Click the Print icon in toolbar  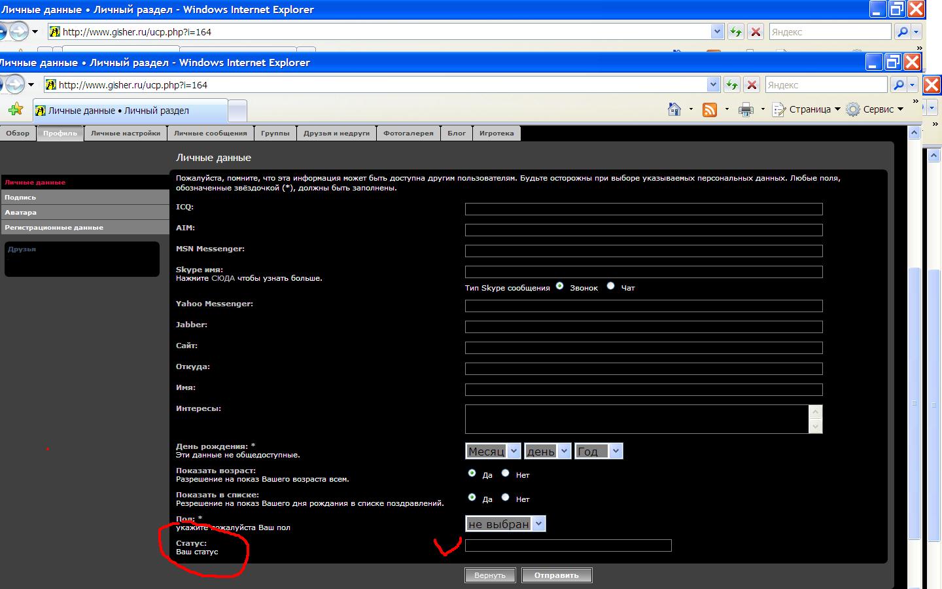pos(746,110)
